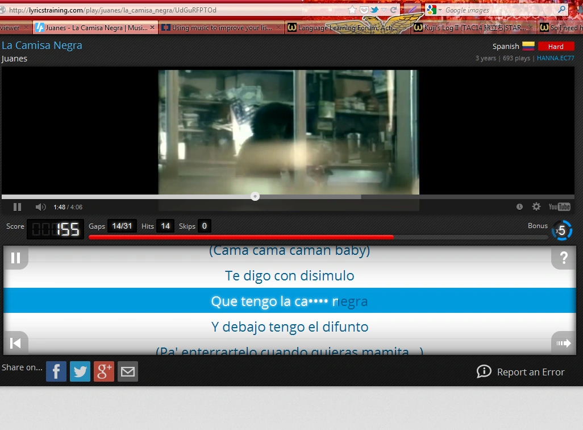Viewport: 583px width, 430px height.
Task: Close the Using music to improve tab
Action: [x=278, y=27]
